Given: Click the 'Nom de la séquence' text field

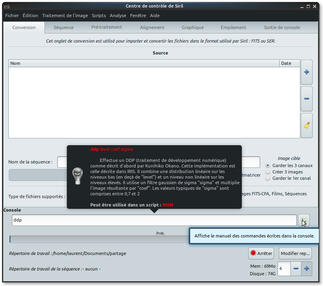Looking at the screenshot, I should [x=159, y=162].
